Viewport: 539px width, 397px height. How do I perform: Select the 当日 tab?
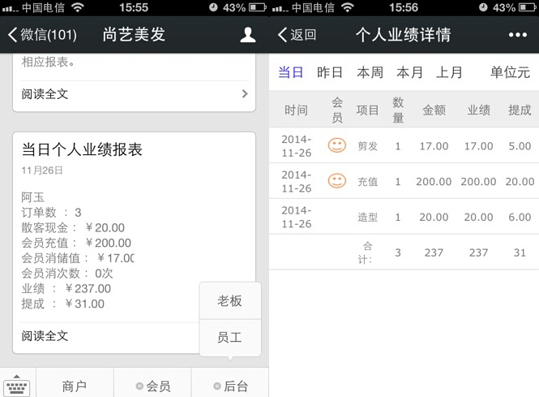coord(291,72)
